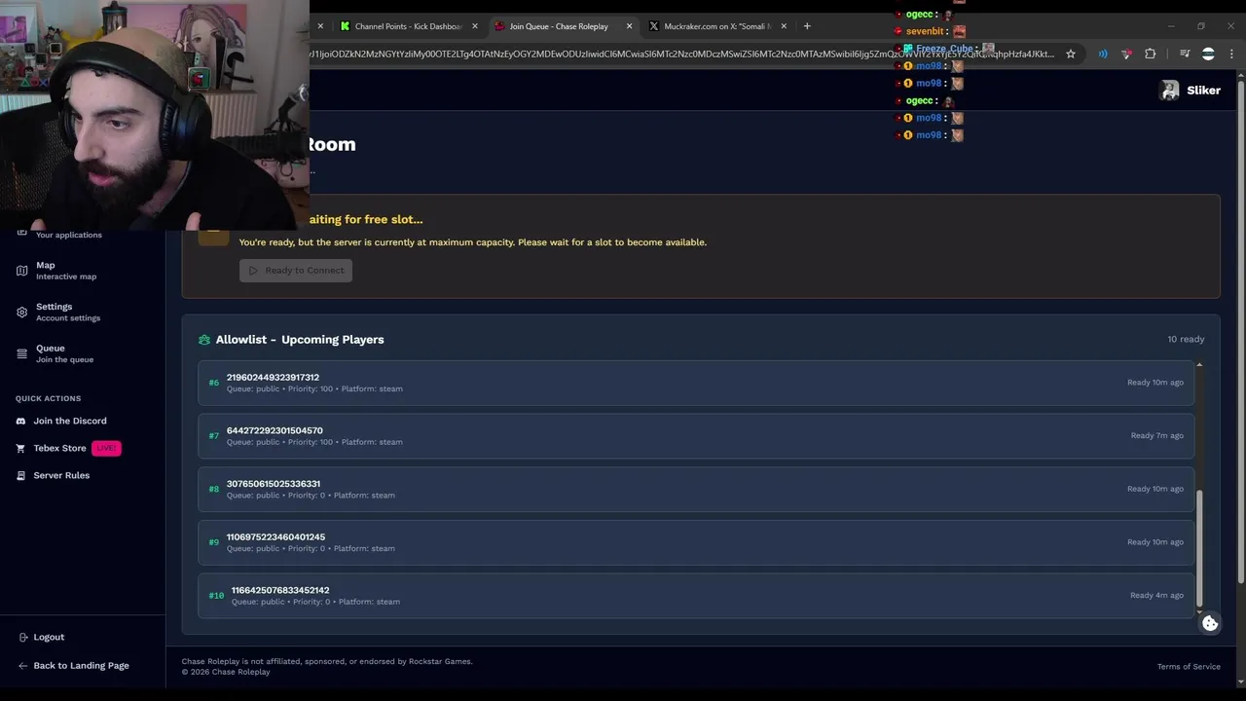This screenshot has height=701, width=1246.
Task: Click the 'Allowlist - Upcoming Players' heading
Action: pyautogui.click(x=300, y=340)
